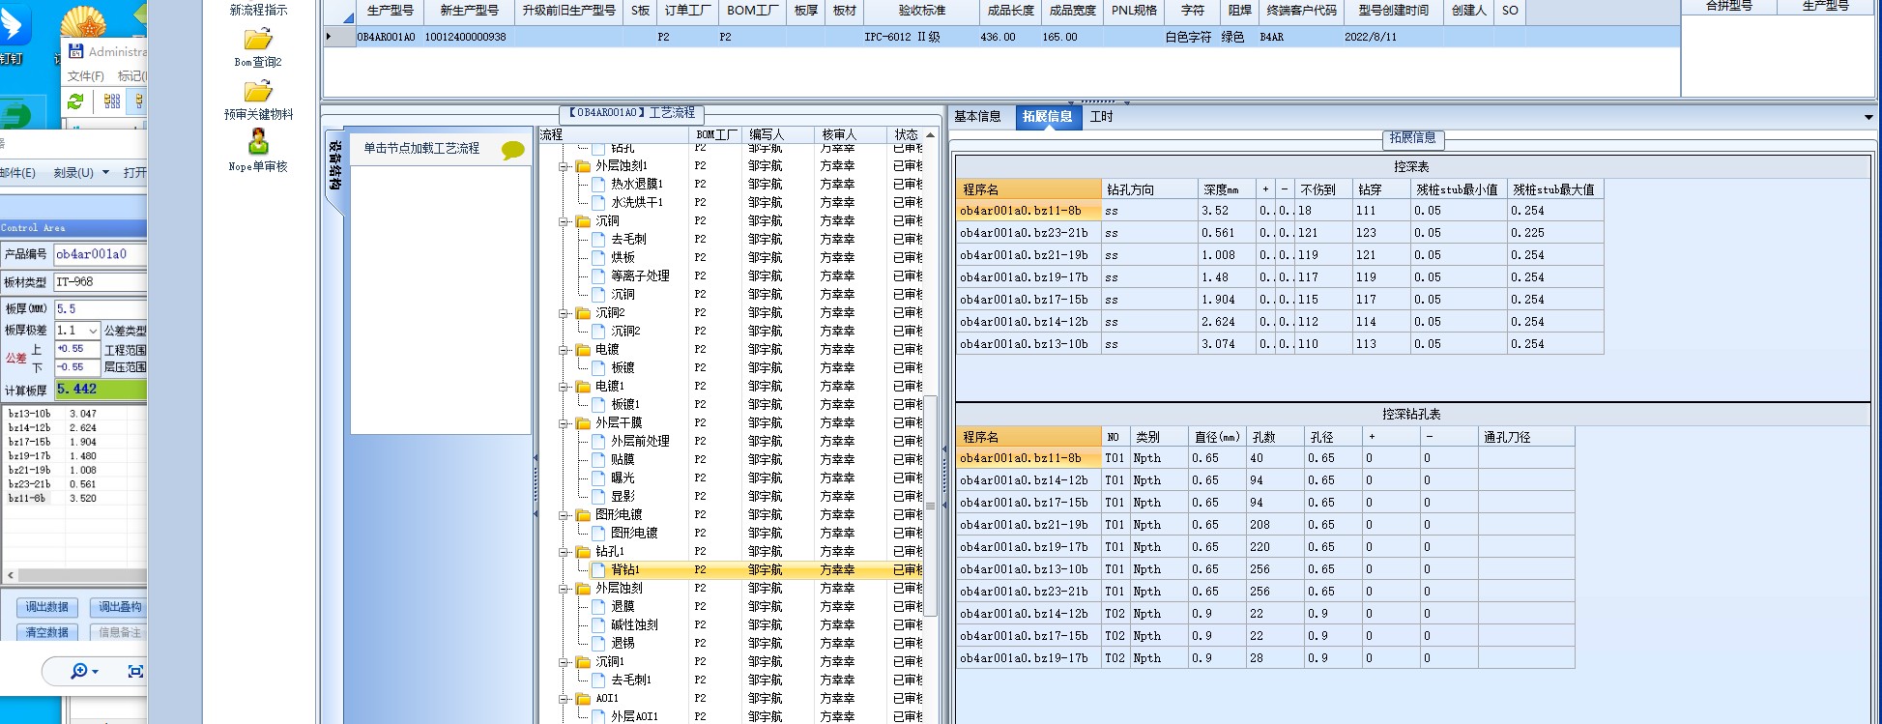Click the 清空数据 button
The image size is (1882, 724).
tap(47, 632)
